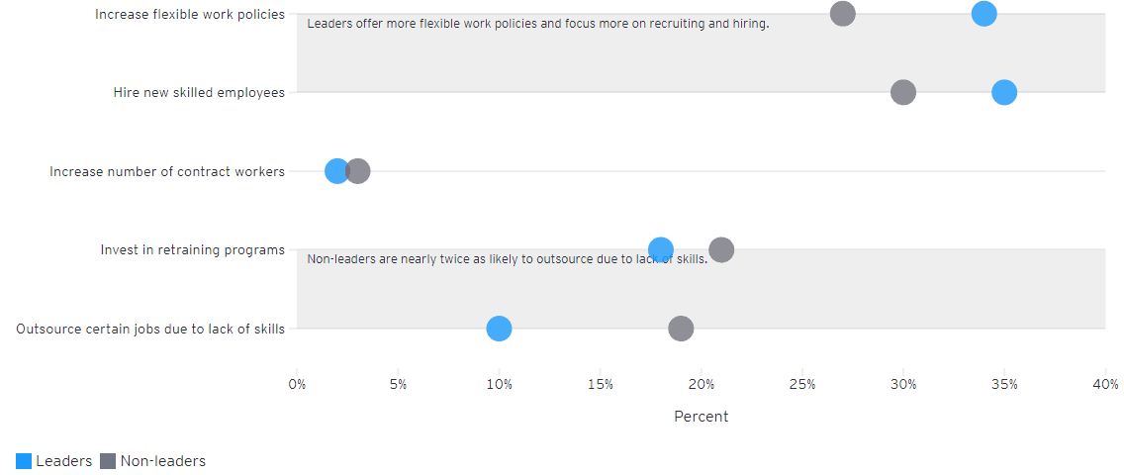This screenshot has height=475, width=1124.
Task: Click the gray Non-leaders dot for contract workers
Action: click(359, 171)
